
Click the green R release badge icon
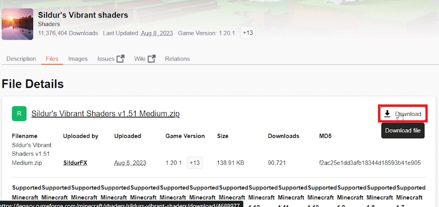19,113
